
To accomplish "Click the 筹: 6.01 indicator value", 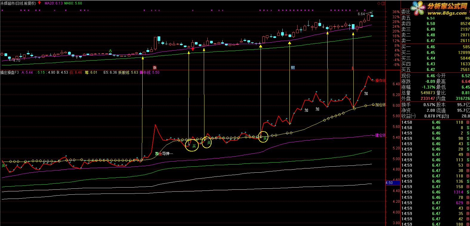I will [91, 72].
